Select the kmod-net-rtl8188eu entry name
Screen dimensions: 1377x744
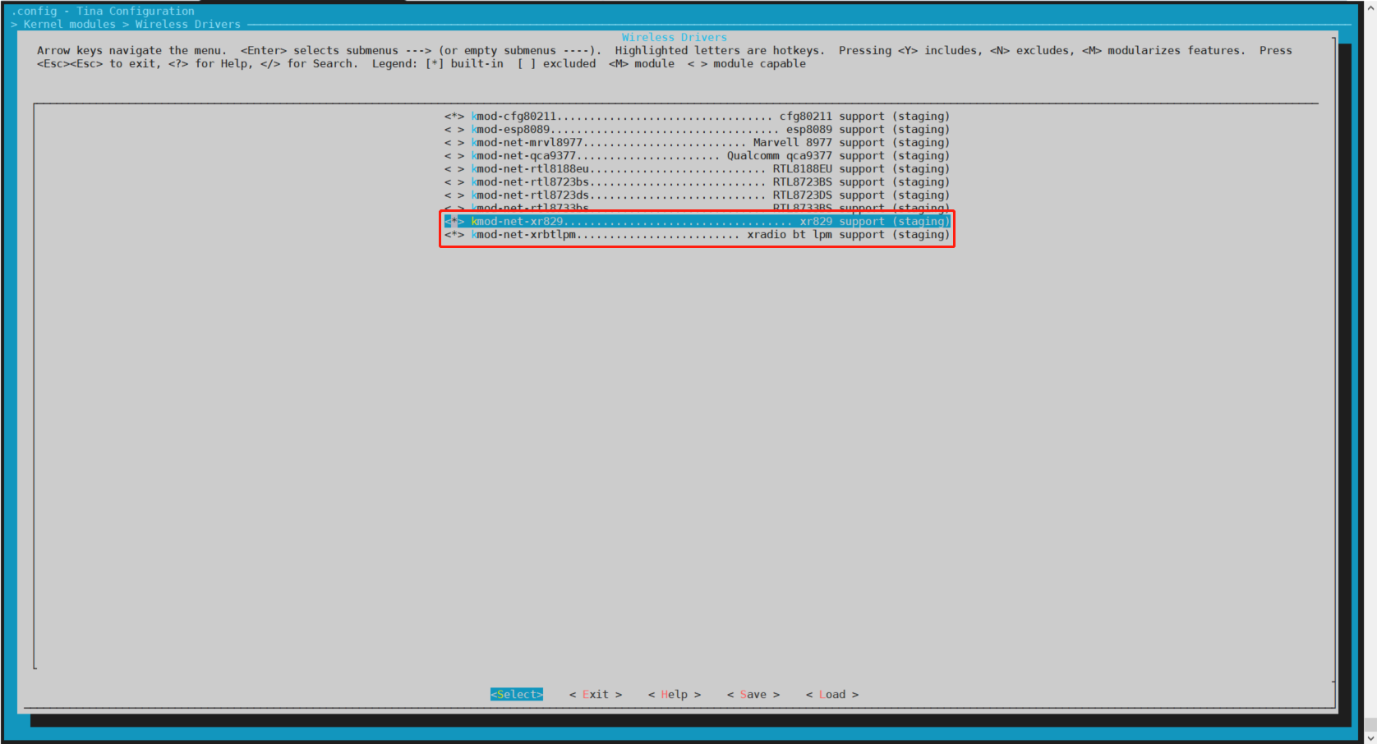point(530,169)
